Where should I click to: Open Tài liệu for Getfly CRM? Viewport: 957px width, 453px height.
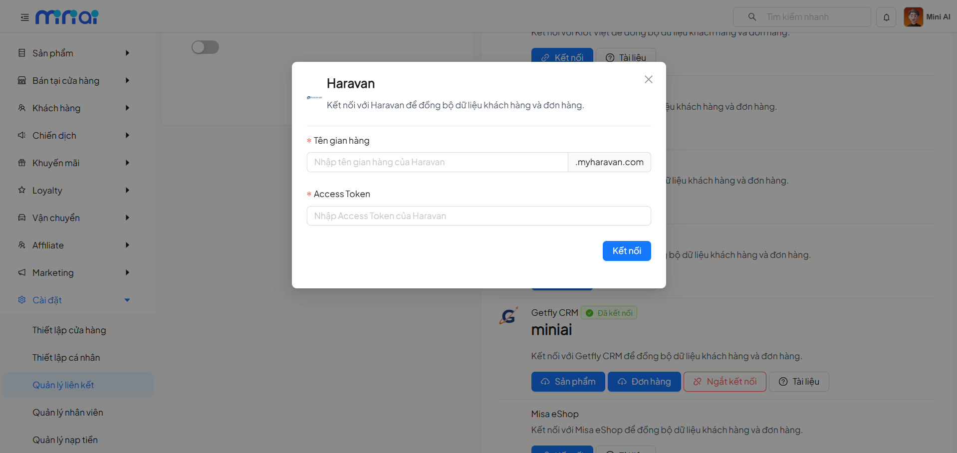(x=798, y=381)
